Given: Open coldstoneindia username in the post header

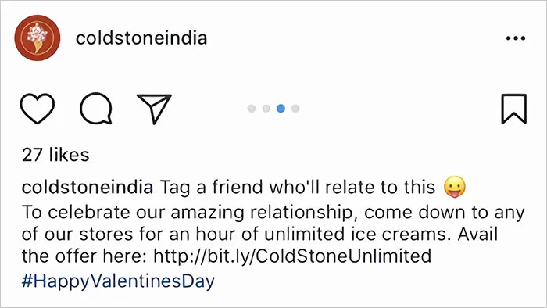Looking at the screenshot, I should click(x=141, y=38).
